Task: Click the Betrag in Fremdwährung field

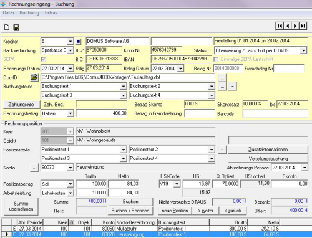Action: pyautogui.click(x=200, y=113)
